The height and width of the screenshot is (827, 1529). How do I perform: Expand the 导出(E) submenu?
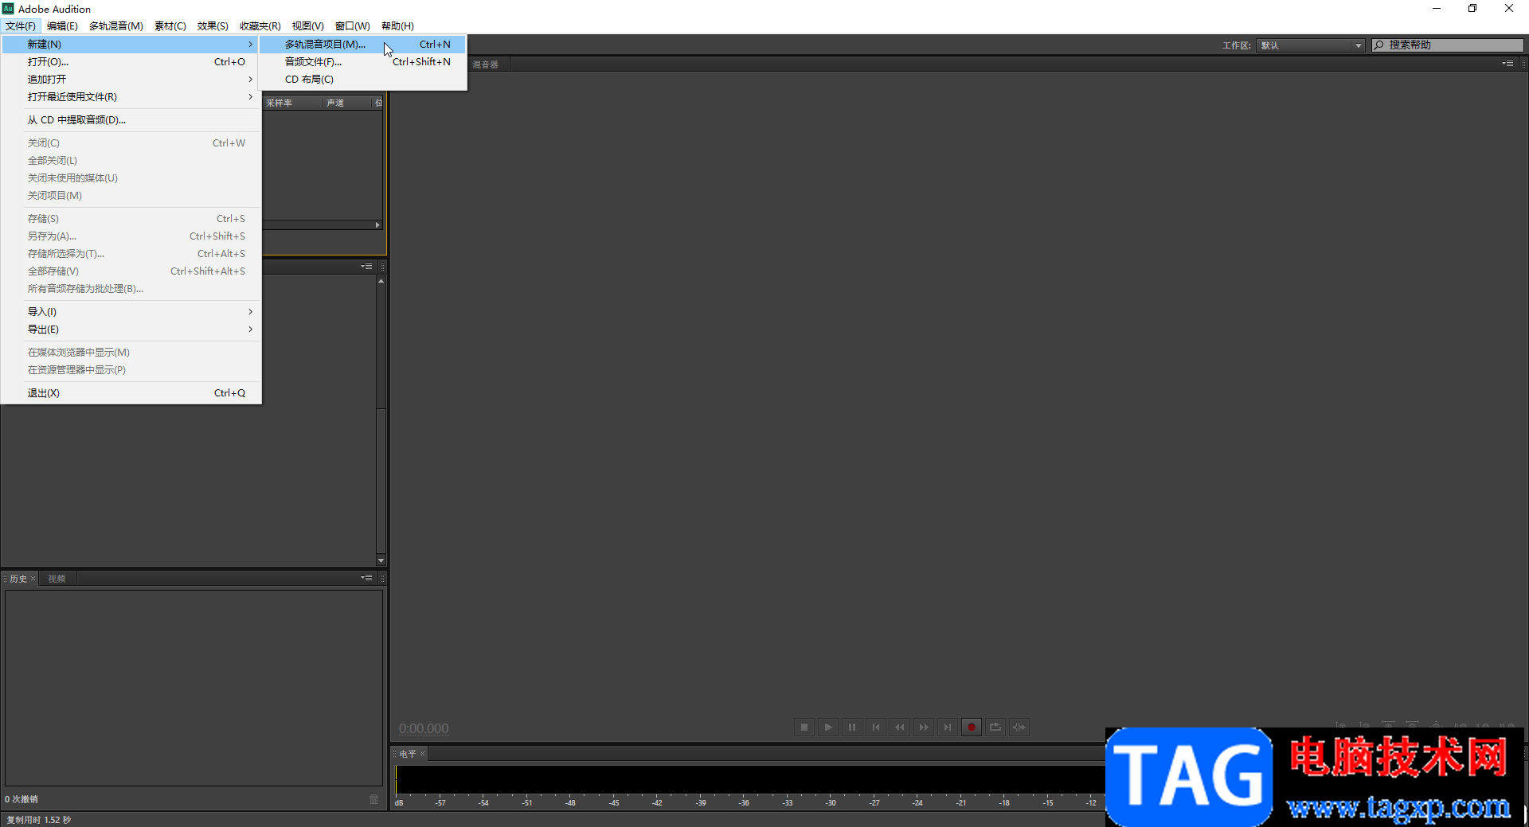tap(131, 330)
